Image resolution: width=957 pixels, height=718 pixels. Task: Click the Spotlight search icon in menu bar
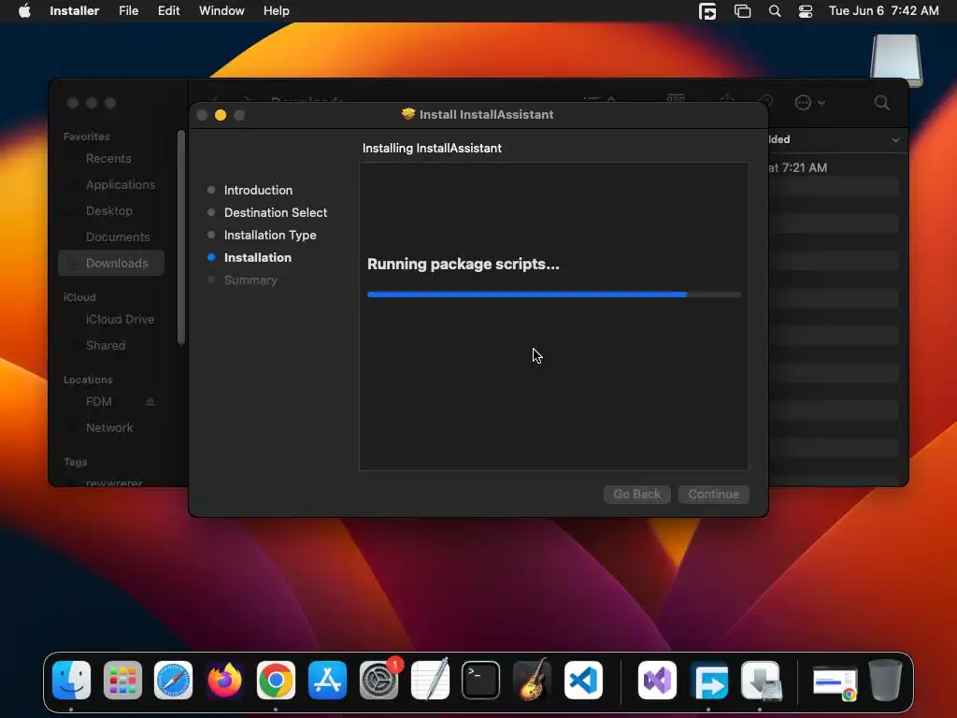[x=775, y=11]
